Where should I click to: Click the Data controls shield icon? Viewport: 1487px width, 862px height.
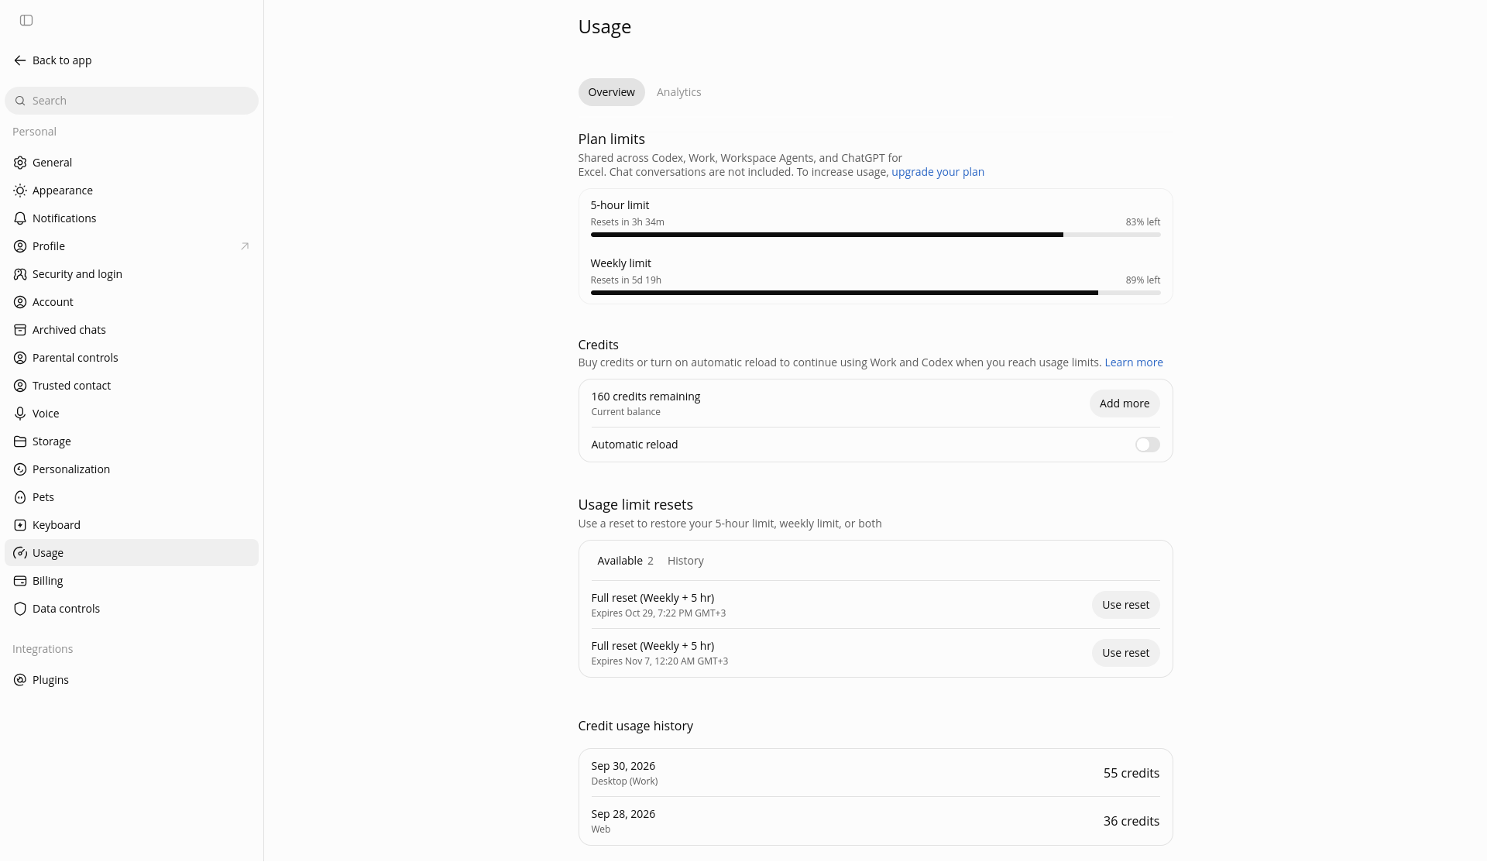[20, 609]
